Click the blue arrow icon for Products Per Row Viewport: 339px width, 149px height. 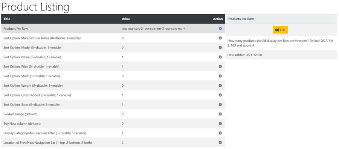pyautogui.click(x=220, y=29)
